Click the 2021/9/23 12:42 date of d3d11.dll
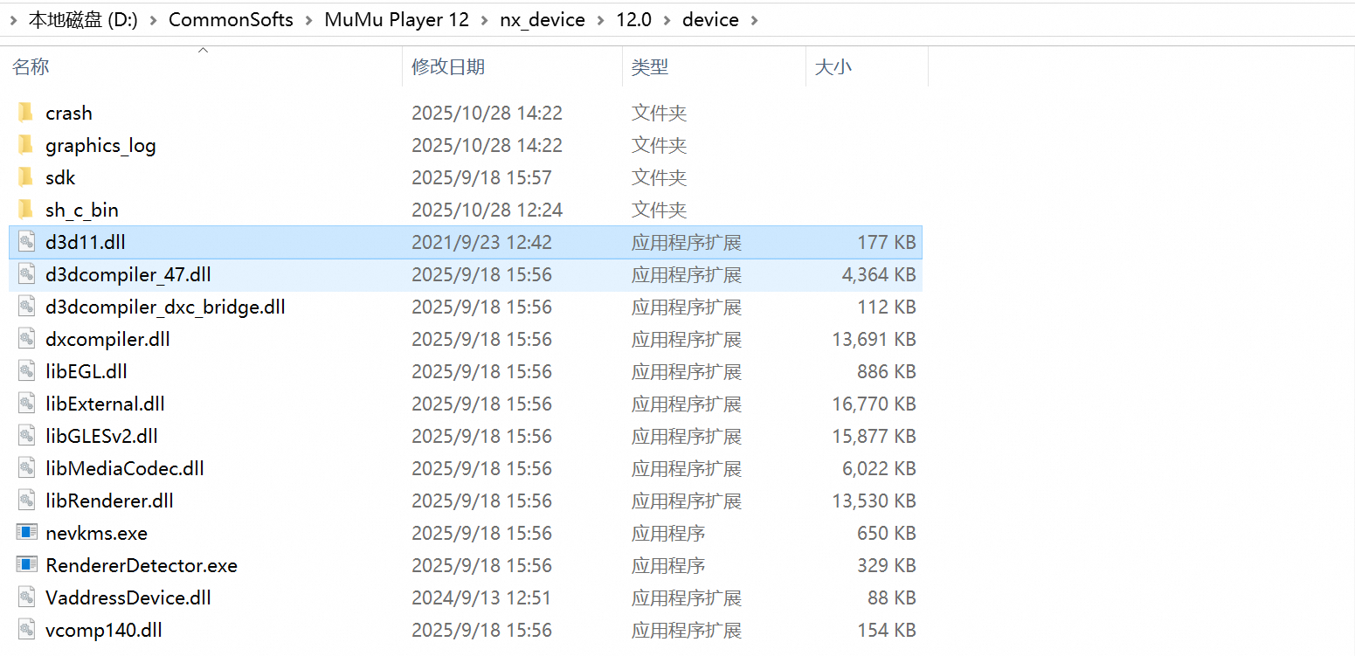Viewport: 1355px width, 656px height. [481, 243]
